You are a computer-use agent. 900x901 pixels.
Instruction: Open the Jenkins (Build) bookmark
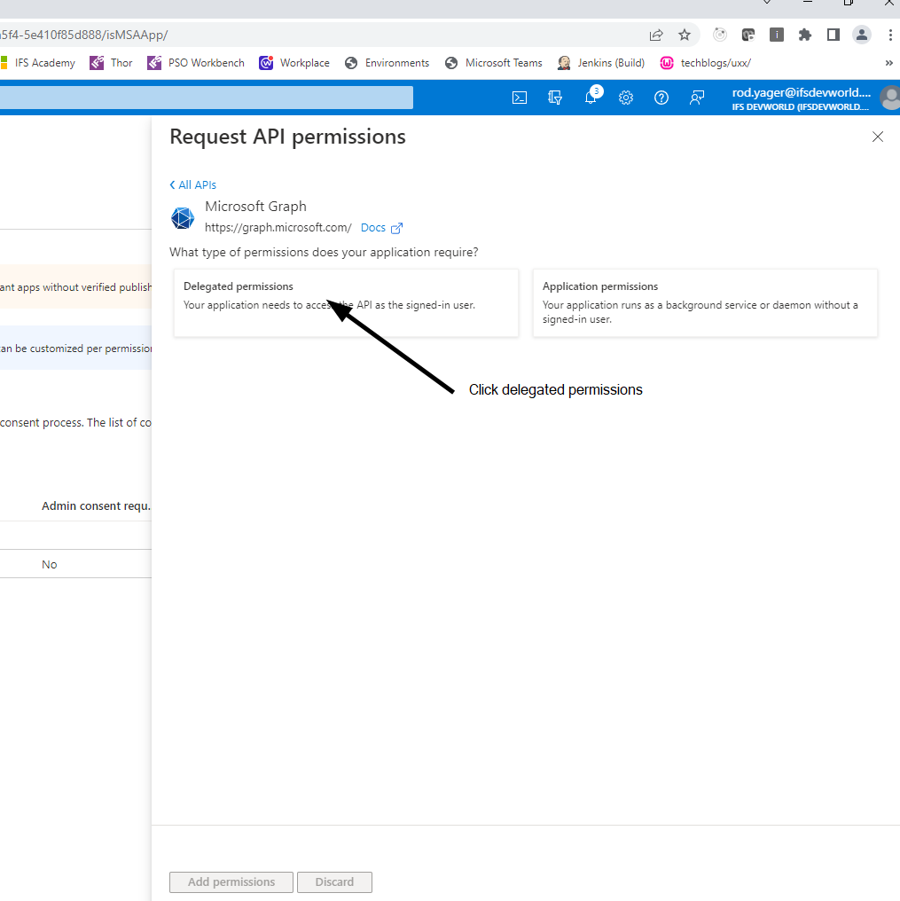click(601, 63)
